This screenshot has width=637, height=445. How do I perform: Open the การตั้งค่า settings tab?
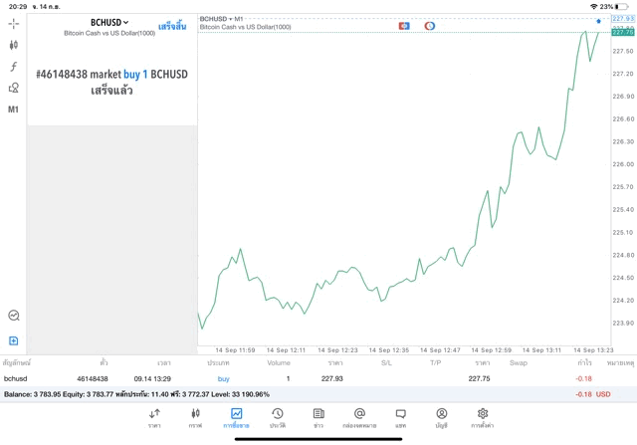(x=482, y=418)
